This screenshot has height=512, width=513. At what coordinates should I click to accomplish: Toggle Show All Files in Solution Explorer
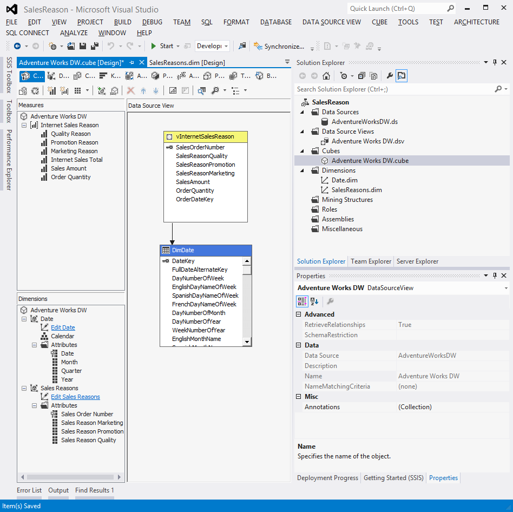tap(373, 76)
